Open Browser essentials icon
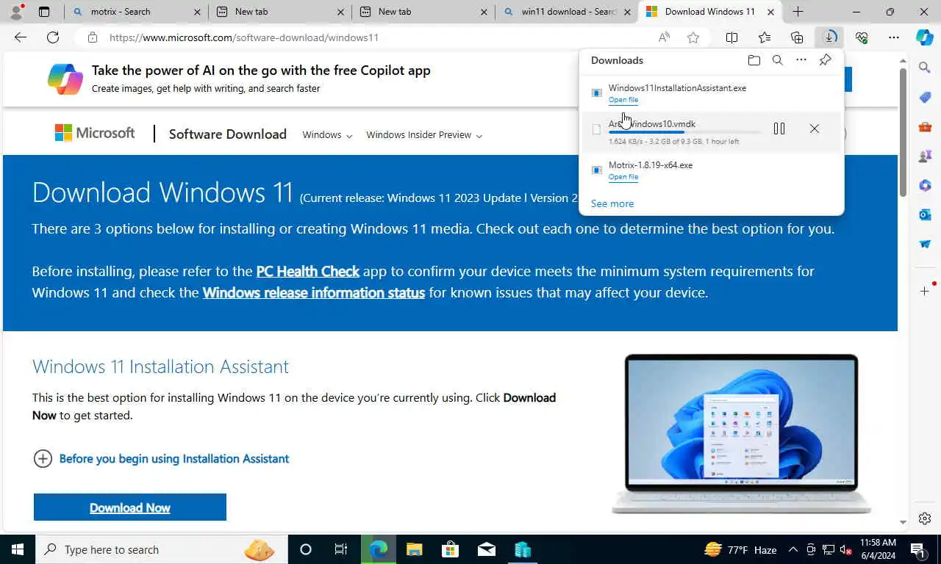941x564 pixels. coord(862,37)
